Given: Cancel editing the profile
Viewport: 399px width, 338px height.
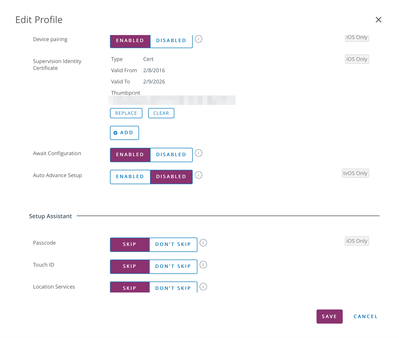Looking at the screenshot, I should pyautogui.click(x=365, y=317).
